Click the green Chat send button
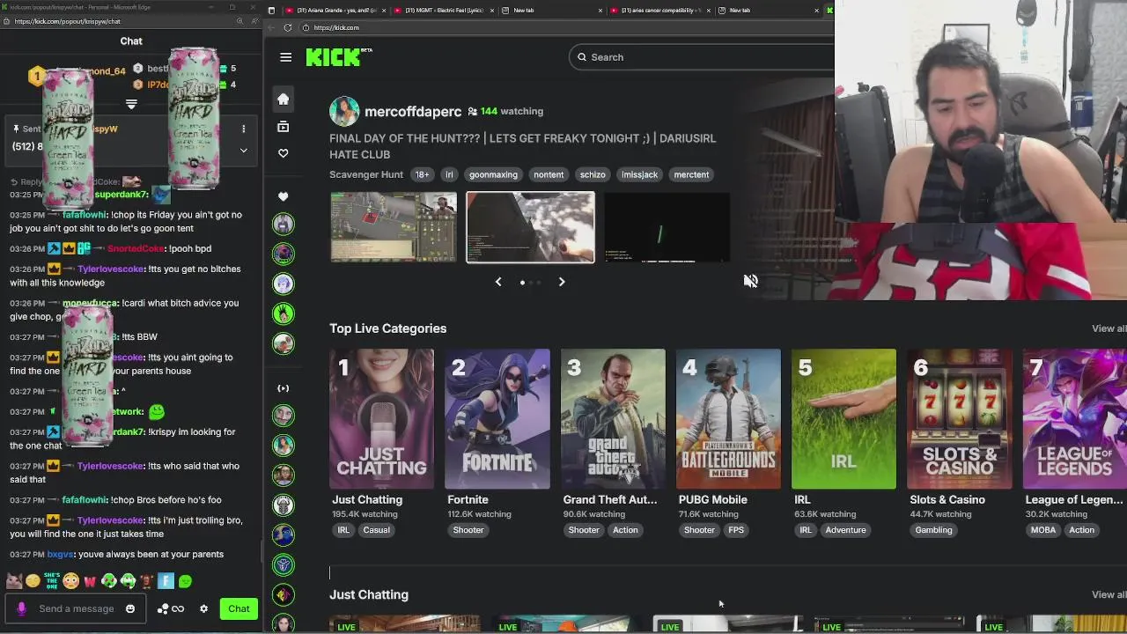This screenshot has width=1127, height=634. point(239,608)
